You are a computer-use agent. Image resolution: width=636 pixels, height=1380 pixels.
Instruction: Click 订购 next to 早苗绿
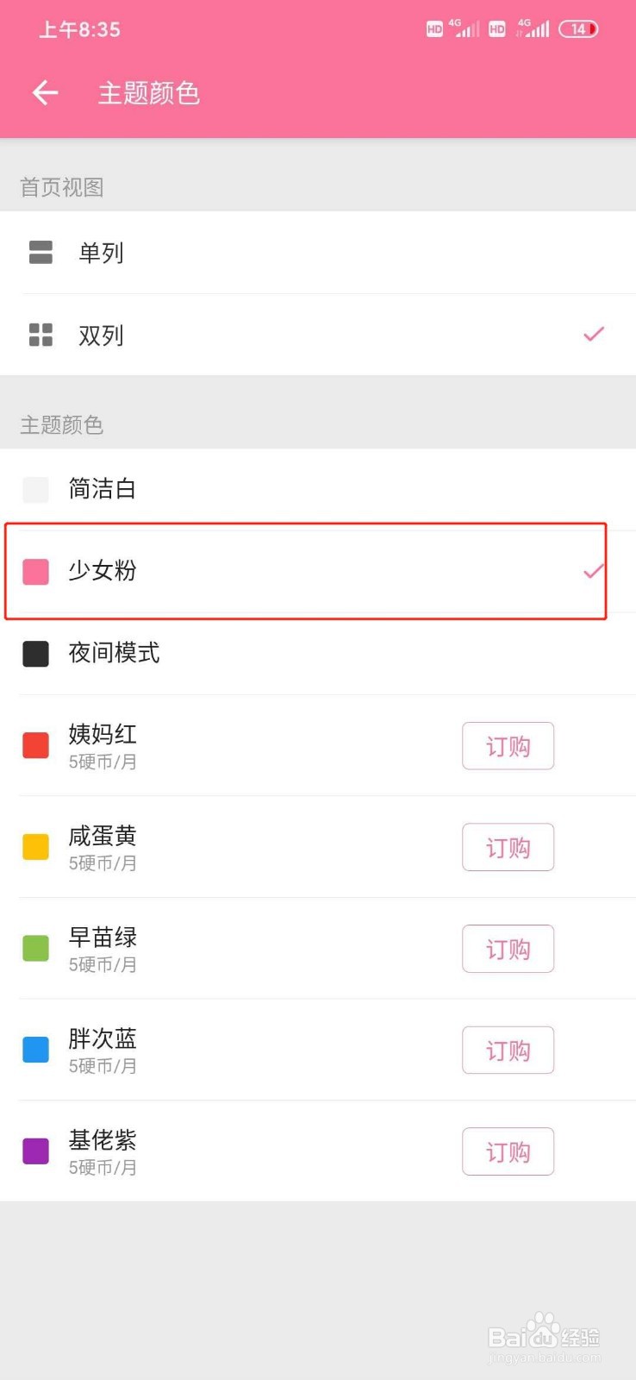click(x=508, y=949)
